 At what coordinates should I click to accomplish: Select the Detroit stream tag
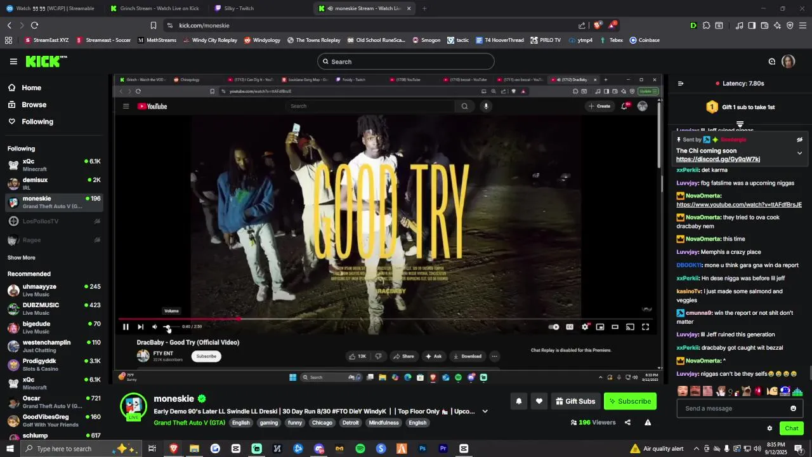click(350, 423)
